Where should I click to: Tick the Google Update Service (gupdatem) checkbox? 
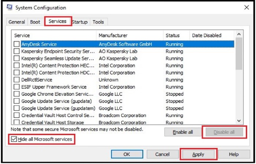[x=16, y=108]
